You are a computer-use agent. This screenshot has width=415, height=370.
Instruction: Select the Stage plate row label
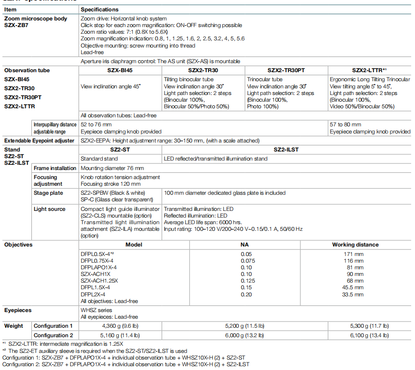[48, 193]
